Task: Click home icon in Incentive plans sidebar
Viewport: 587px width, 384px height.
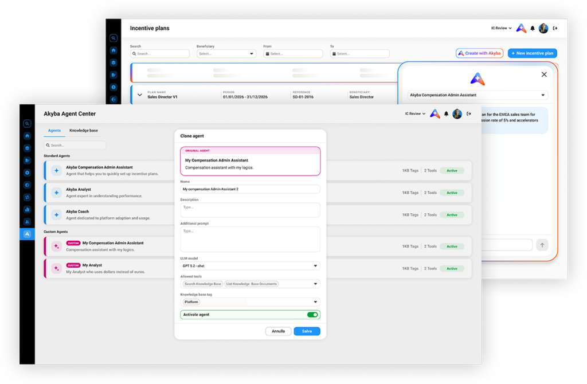Action: coord(114,50)
